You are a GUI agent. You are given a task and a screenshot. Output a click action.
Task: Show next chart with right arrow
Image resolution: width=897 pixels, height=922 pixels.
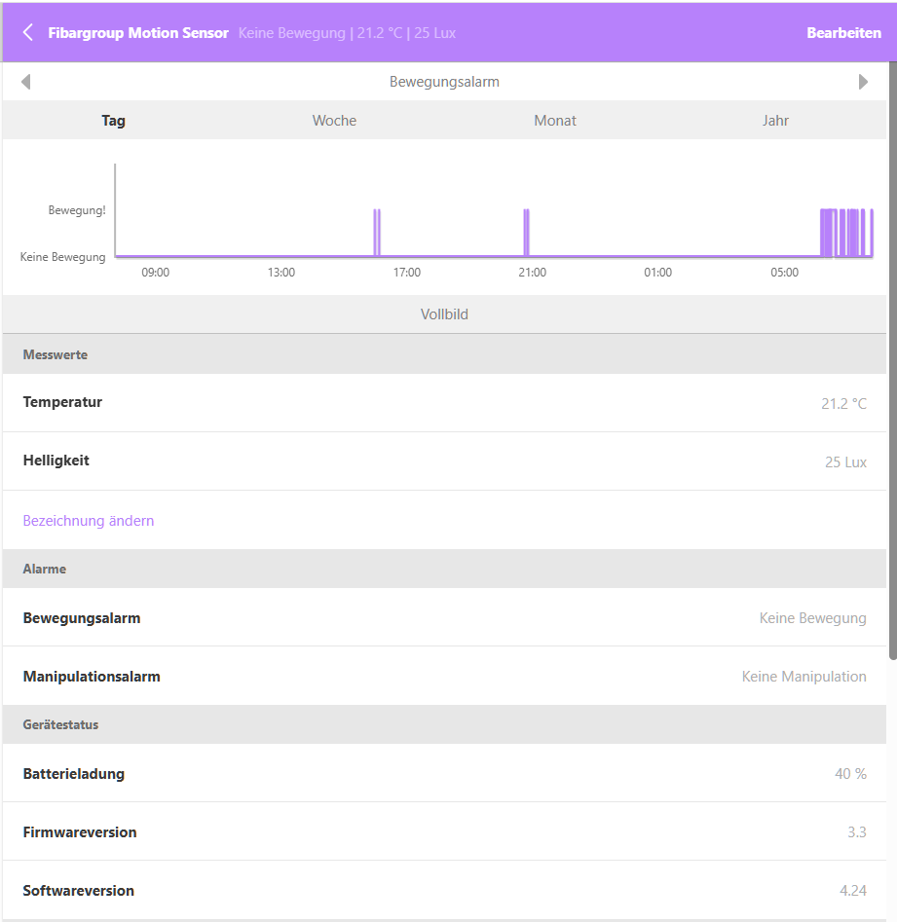pos(863,82)
